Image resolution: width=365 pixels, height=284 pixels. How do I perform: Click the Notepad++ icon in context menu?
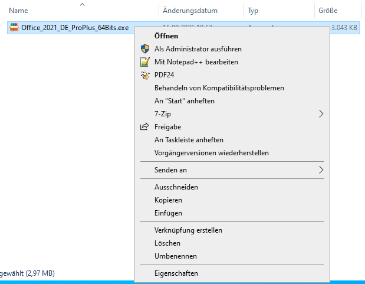145,62
